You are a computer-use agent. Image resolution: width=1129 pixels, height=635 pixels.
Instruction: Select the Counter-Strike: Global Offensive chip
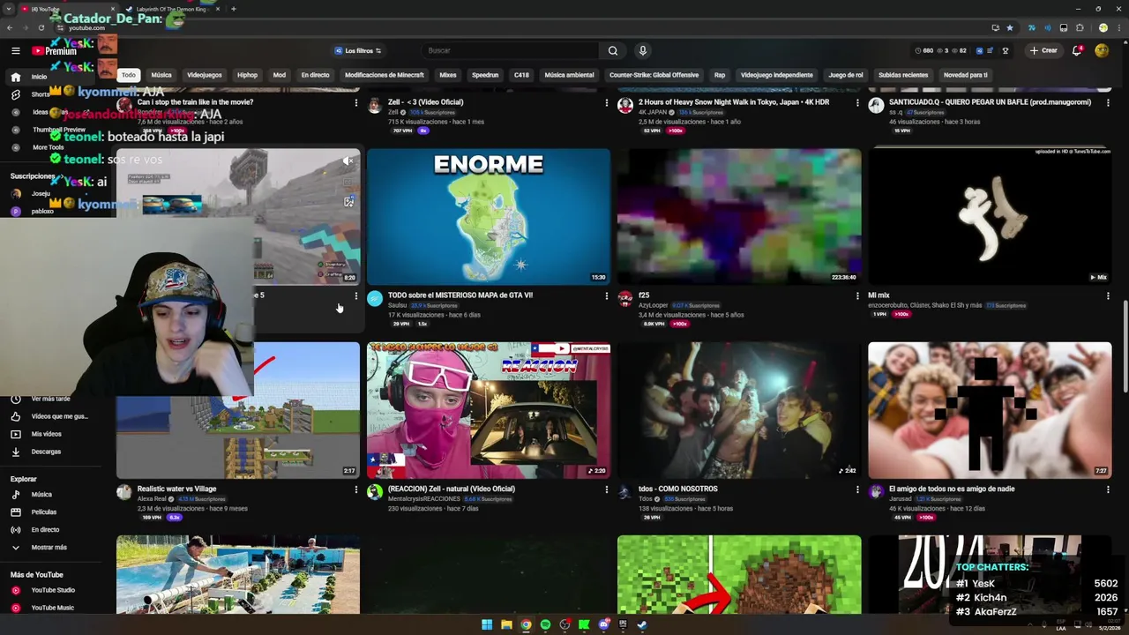pos(654,75)
